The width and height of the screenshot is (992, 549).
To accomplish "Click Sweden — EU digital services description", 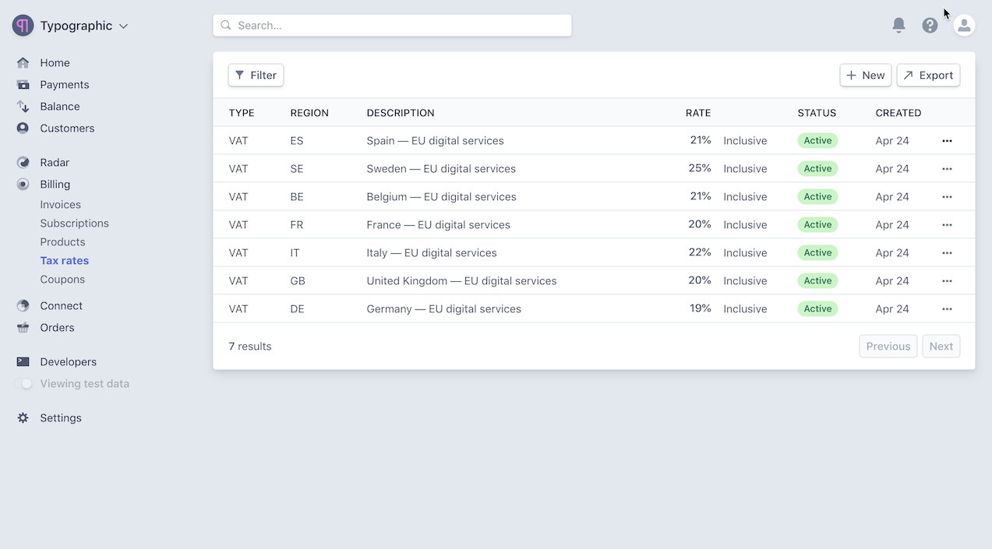I will click(x=441, y=169).
